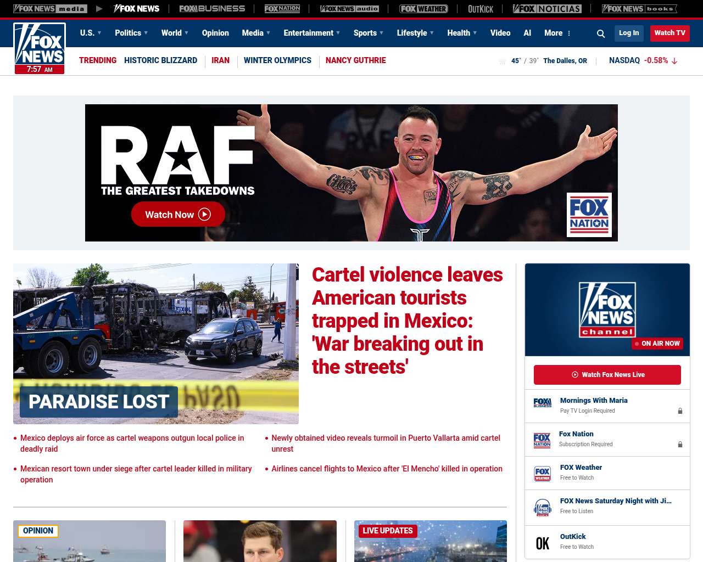Viewport: 703px width, 562px height.
Task: Click the Fox News Media network logo
Action: tap(50, 9)
